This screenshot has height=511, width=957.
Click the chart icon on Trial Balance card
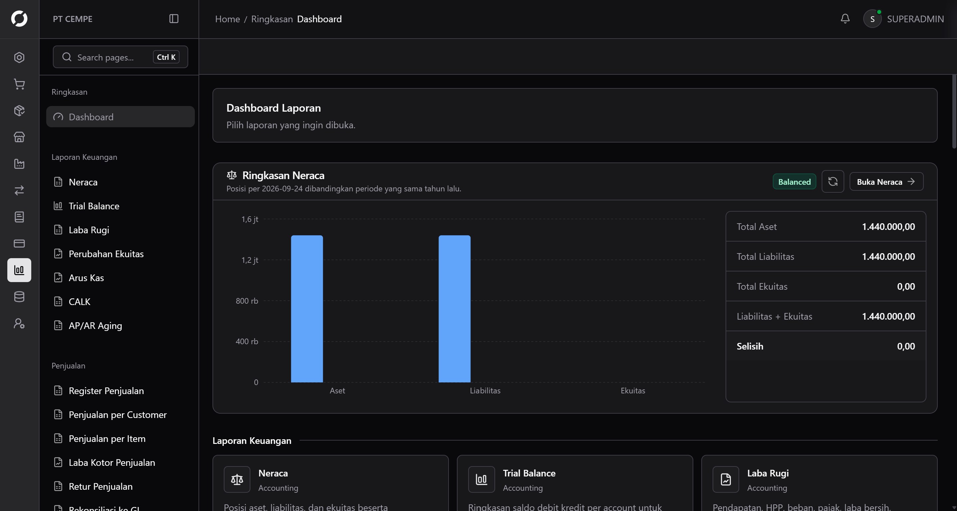point(481,479)
